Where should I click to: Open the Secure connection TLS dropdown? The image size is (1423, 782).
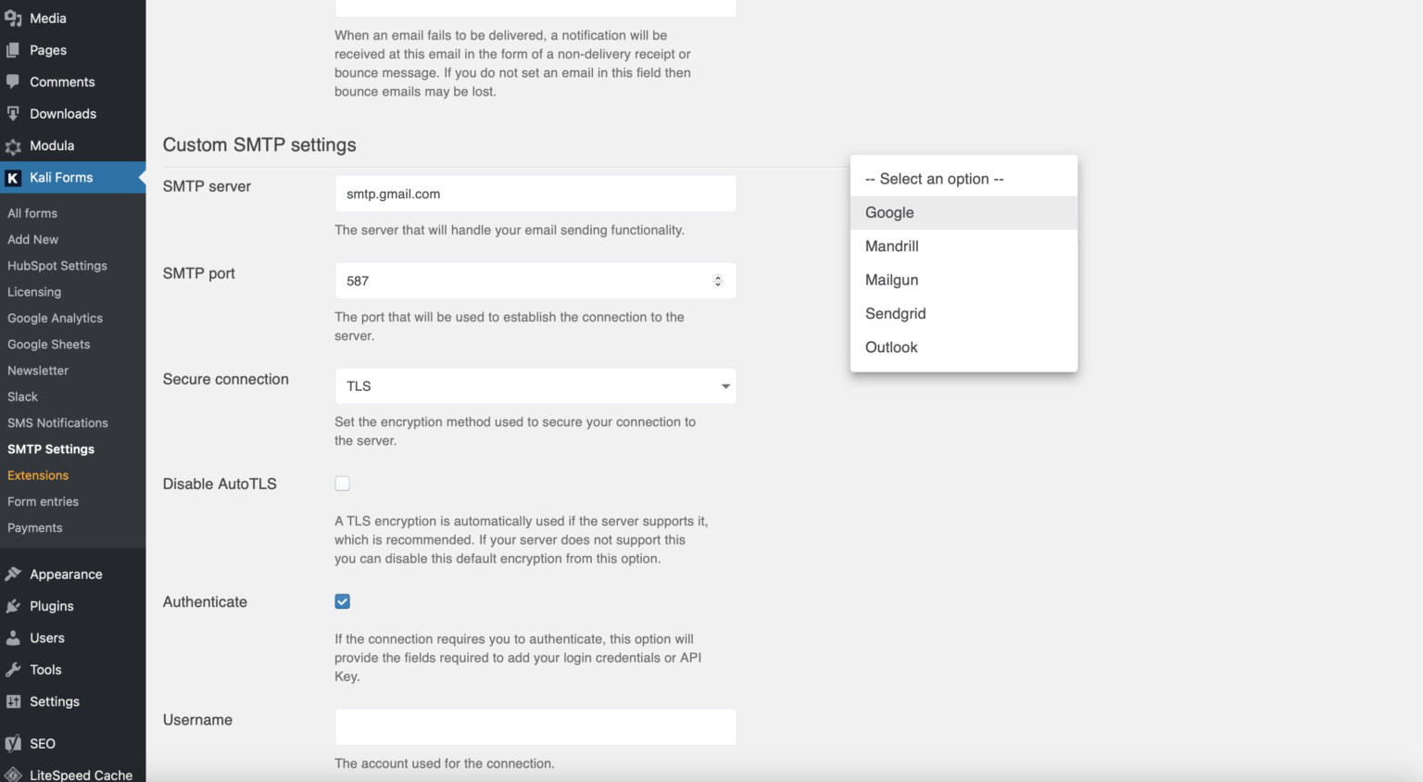coord(535,386)
